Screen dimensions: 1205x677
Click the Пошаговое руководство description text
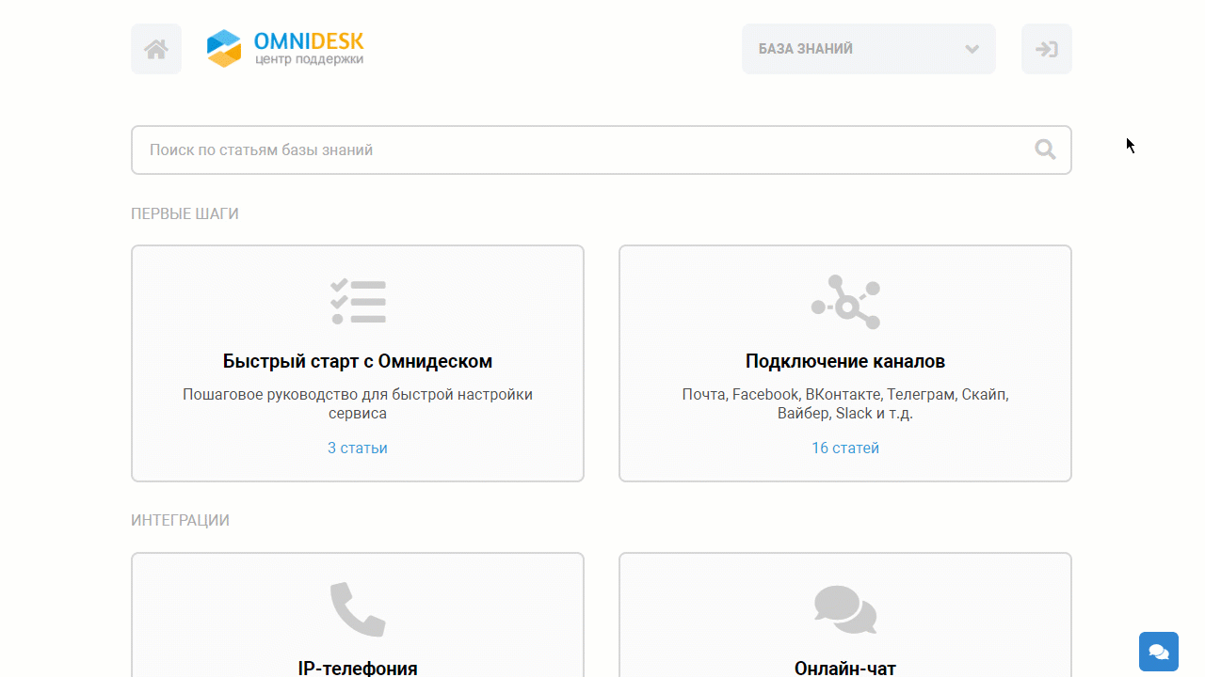[x=358, y=403]
